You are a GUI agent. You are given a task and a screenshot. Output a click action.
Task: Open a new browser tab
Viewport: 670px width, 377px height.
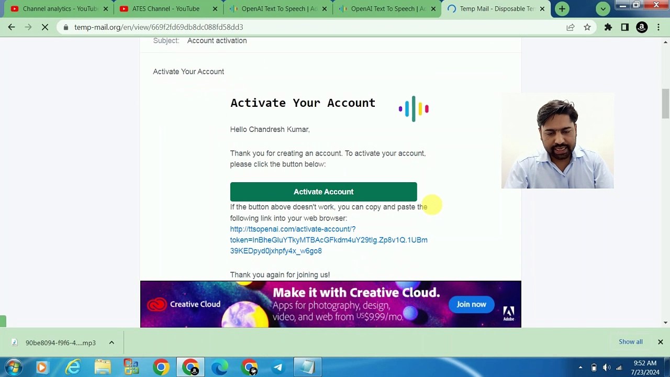tap(562, 8)
